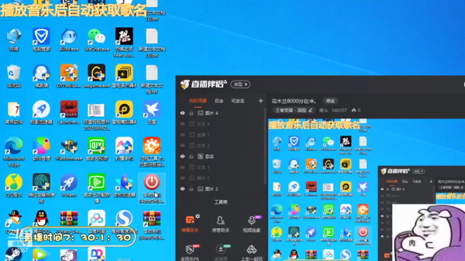Launch wegame.exe from the desktop

tap(96, 76)
